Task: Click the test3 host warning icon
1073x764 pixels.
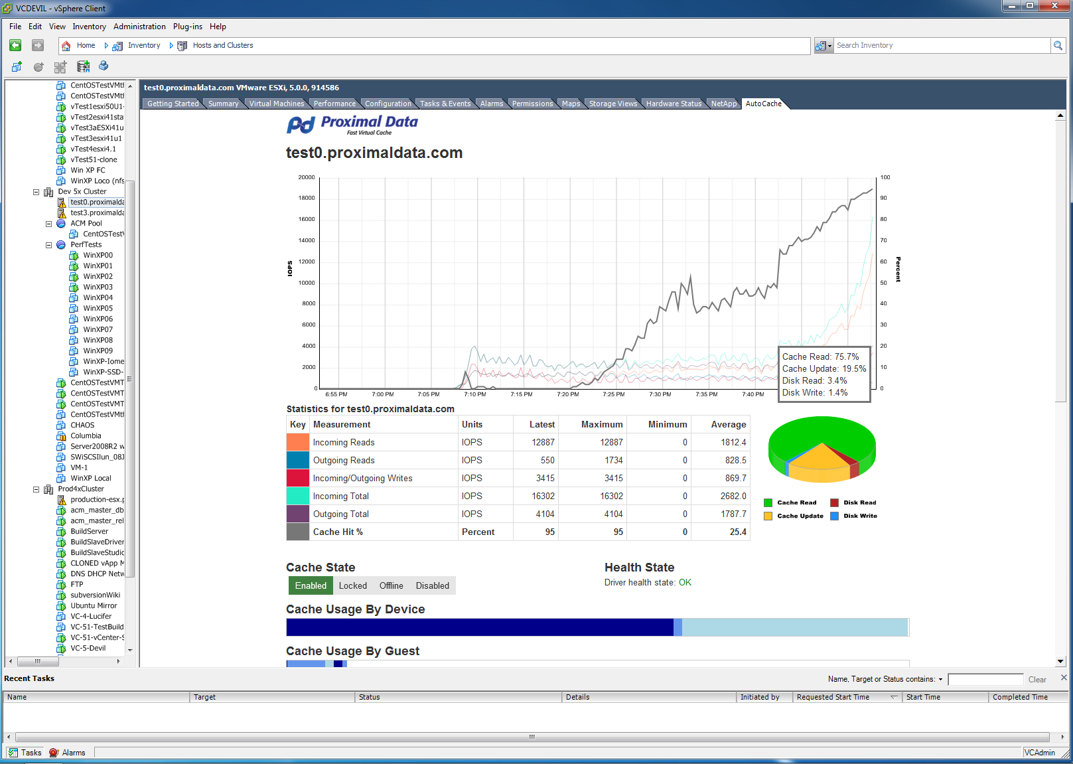Action: tap(62, 213)
